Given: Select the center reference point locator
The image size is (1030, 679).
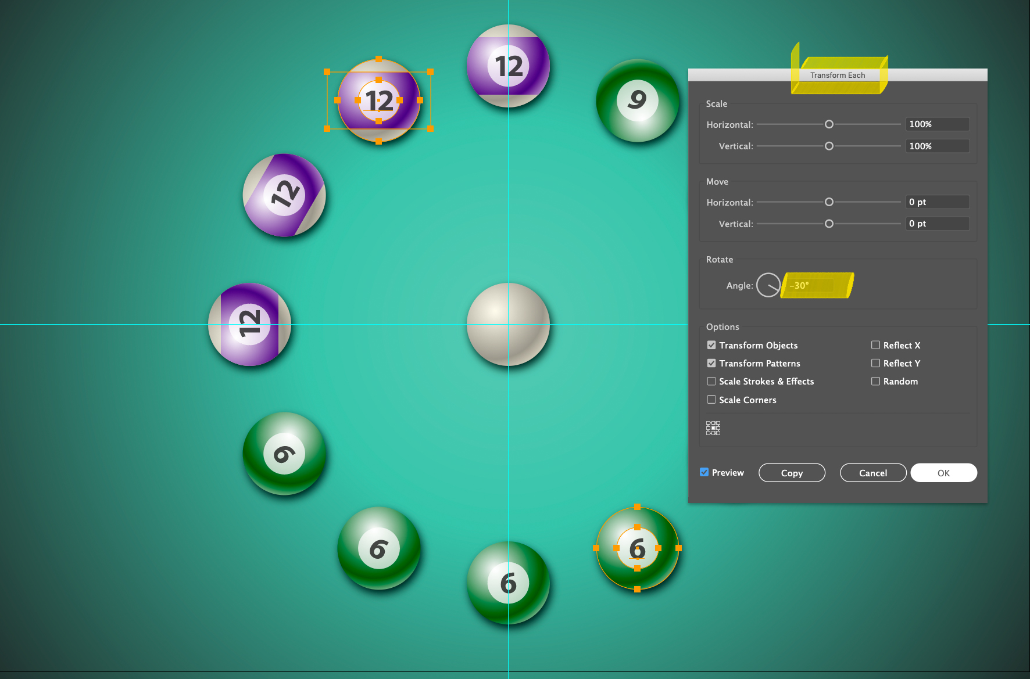Looking at the screenshot, I should click(713, 427).
